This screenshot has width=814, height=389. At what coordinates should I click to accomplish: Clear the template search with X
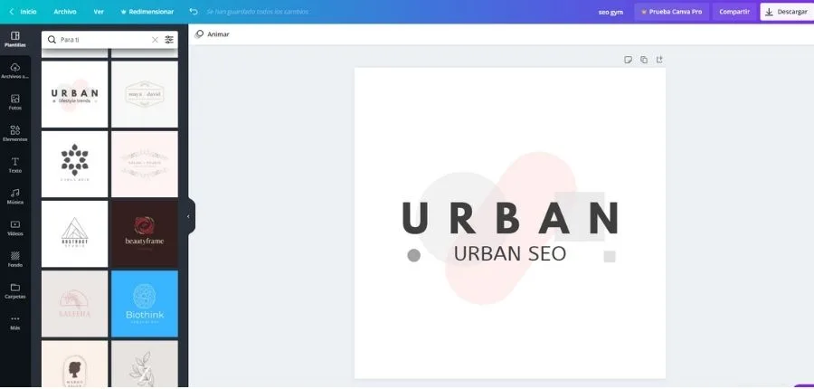(x=155, y=40)
